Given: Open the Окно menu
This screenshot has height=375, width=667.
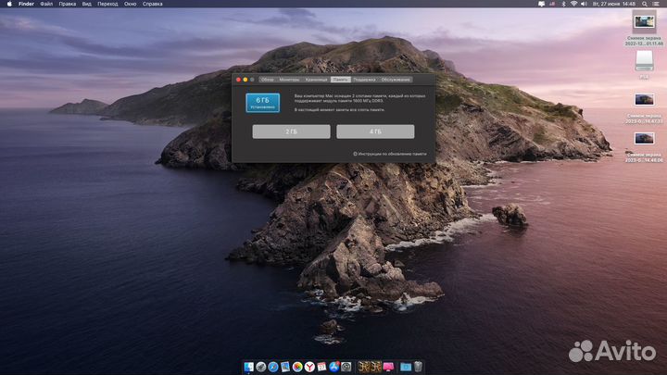Looking at the screenshot, I should click(x=131, y=4).
